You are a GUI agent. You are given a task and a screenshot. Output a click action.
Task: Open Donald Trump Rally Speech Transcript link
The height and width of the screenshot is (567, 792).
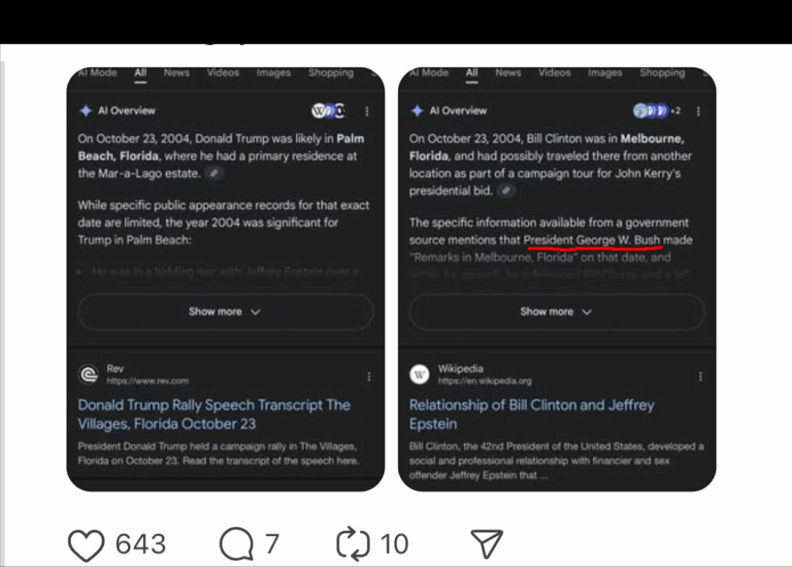214,414
